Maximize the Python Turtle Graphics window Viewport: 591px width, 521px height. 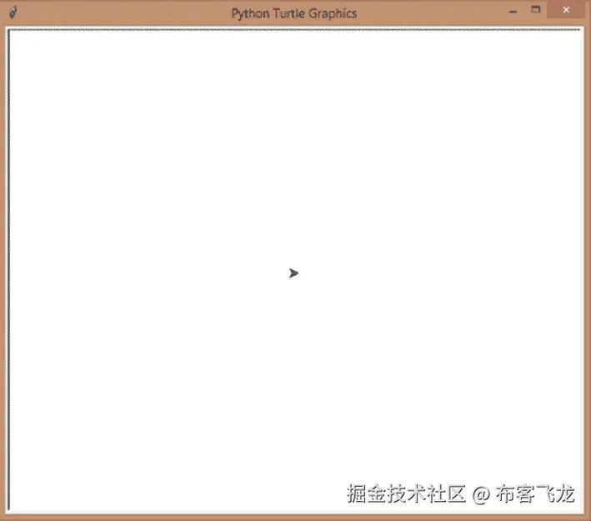[x=536, y=9]
